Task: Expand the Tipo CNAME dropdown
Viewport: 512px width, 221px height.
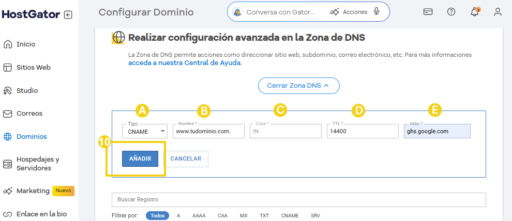Action: 144,132
